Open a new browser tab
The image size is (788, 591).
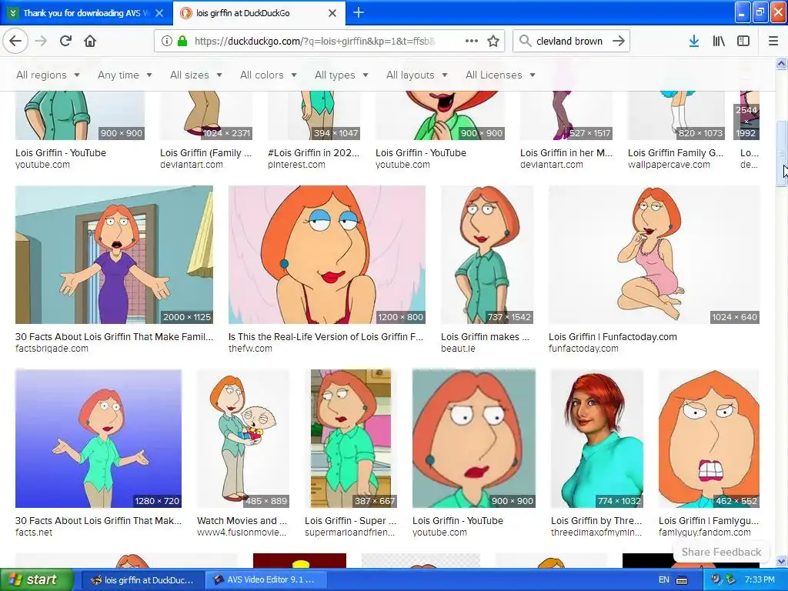click(x=359, y=12)
